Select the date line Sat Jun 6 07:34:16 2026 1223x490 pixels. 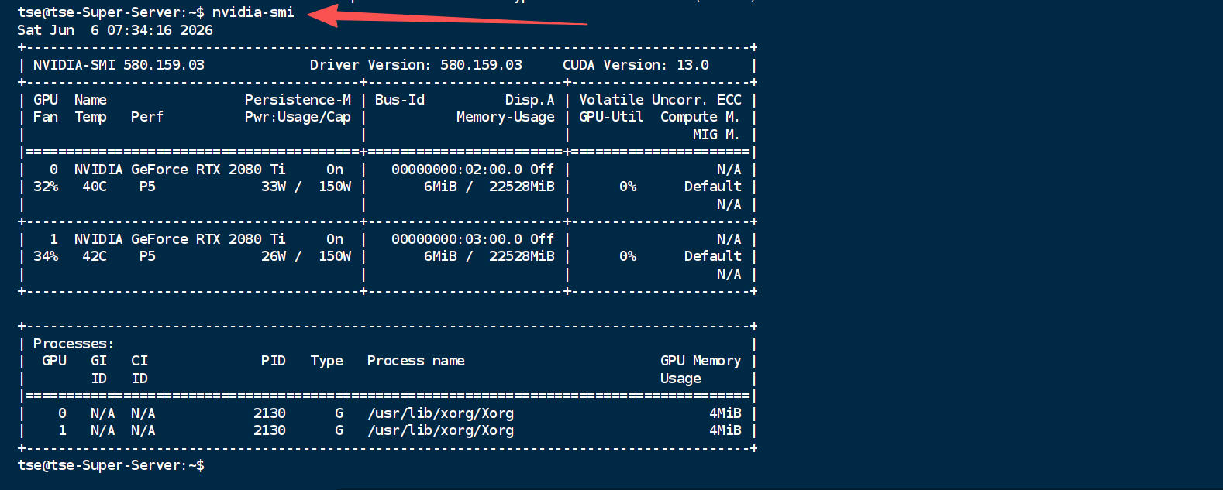click(115, 30)
